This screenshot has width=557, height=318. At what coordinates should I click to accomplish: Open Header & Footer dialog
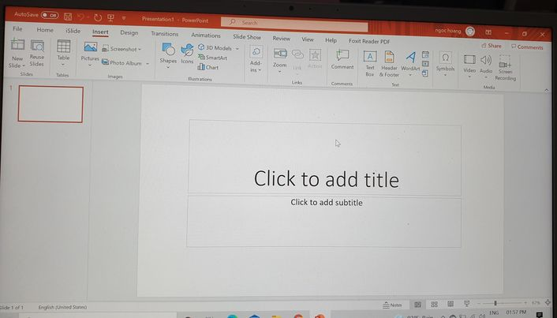(389, 64)
